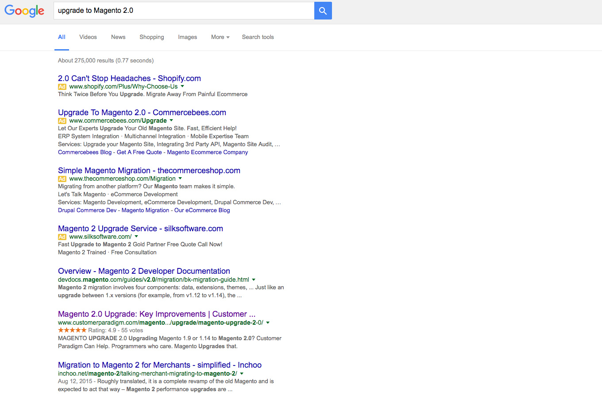The image size is (602, 400).
Task: Click 'About 275,000 results' stats text
Action: 106,61
